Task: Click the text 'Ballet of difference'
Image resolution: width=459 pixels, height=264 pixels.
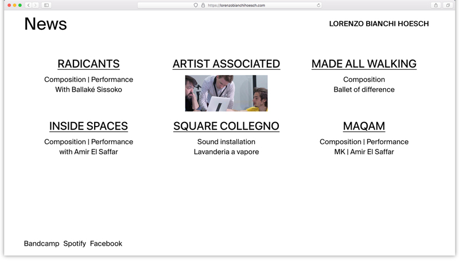Action: pyautogui.click(x=364, y=89)
